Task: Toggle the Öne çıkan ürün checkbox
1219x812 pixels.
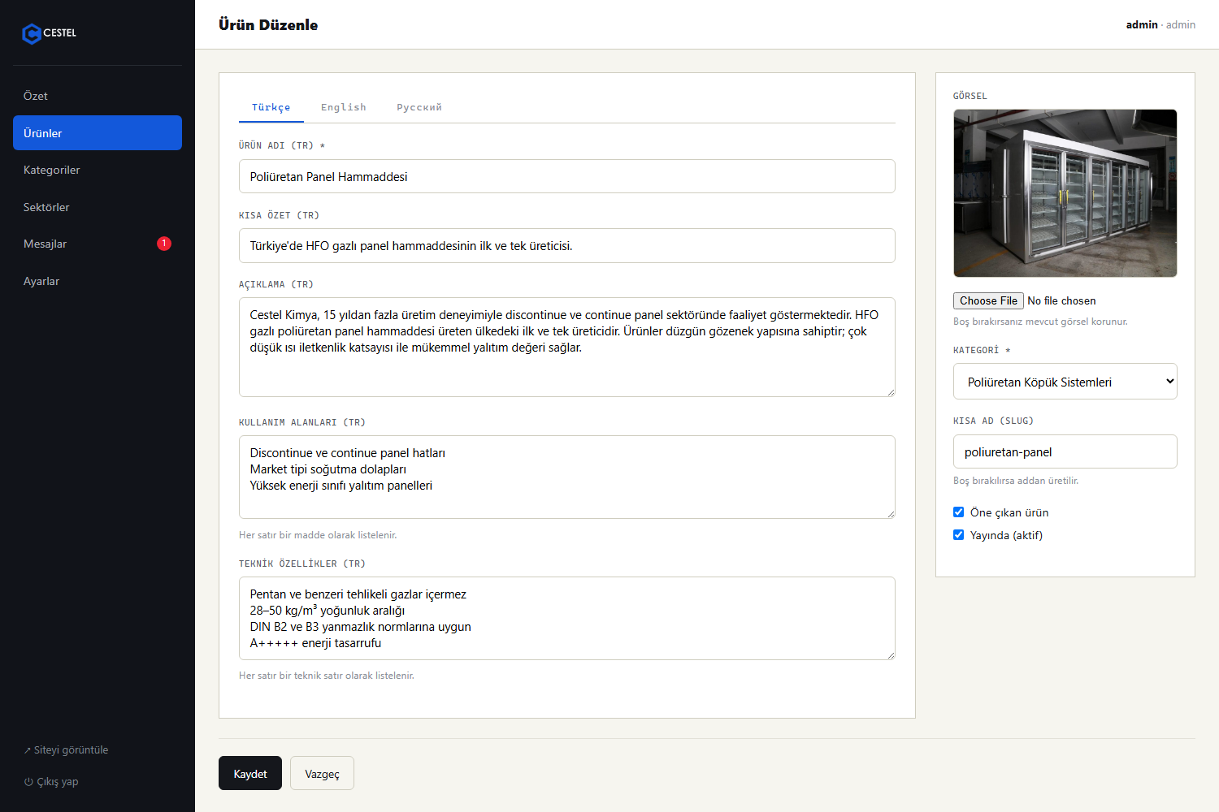Action: coord(958,512)
